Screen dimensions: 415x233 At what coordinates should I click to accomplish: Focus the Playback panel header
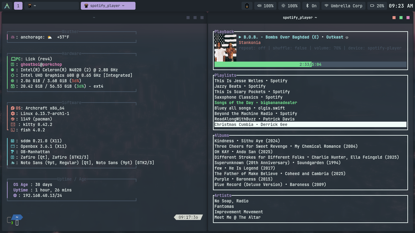224,32
